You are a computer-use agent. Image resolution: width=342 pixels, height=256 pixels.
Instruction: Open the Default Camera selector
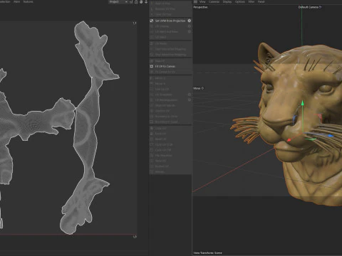pos(310,7)
